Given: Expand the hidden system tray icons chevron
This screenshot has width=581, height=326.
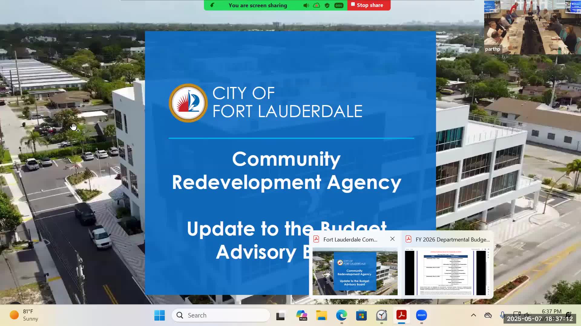Looking at the screenshot, I should [474, 315].
